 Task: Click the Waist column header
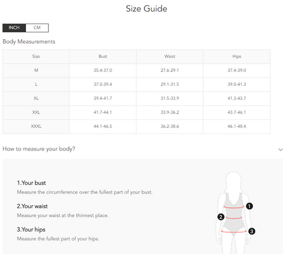[x=170, y=56]
